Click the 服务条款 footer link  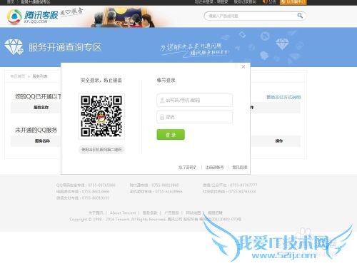click(x=150, y=213)
